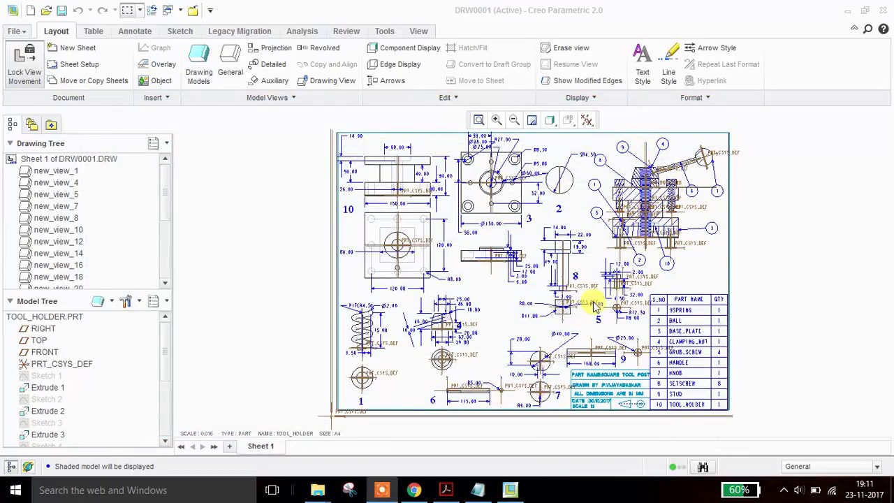
Task: Open Component Display options
Action: coord(404,48)
